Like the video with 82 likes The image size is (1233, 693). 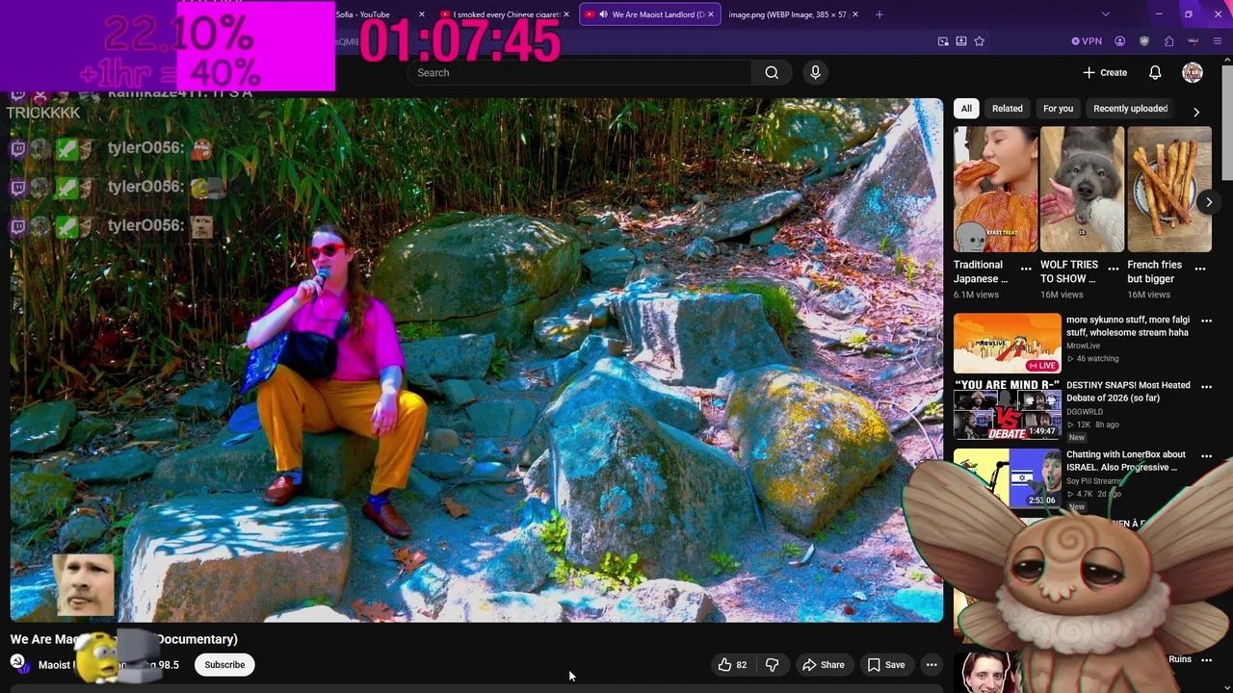tap(733, 665)
